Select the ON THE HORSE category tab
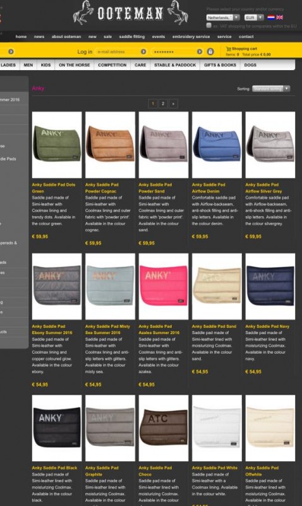The width and height of the screenshot is (302, 506). pos(74,65)
